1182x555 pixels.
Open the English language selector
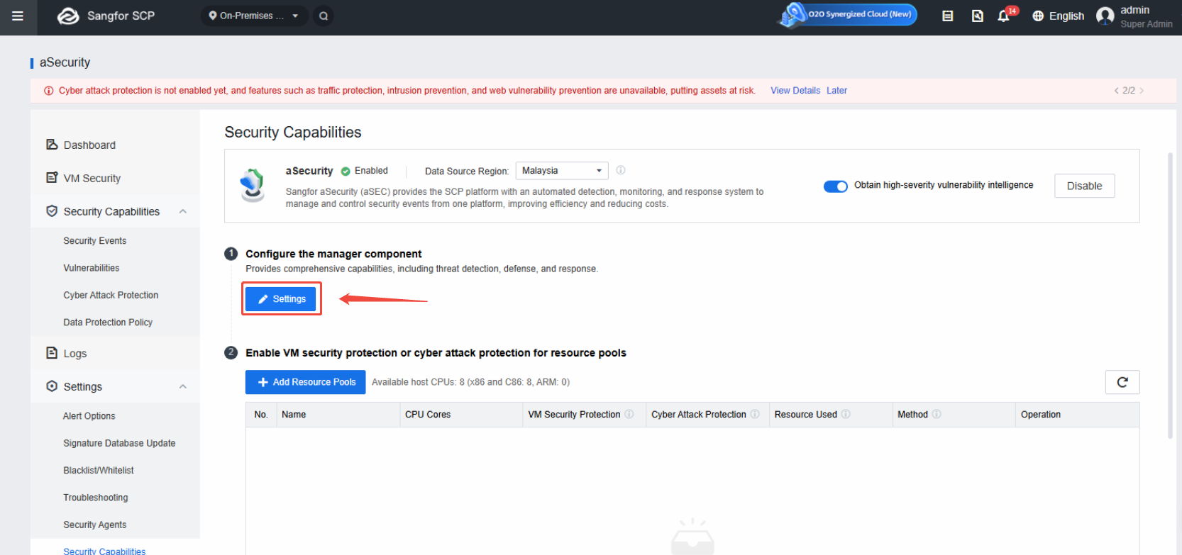[1058, 16]
